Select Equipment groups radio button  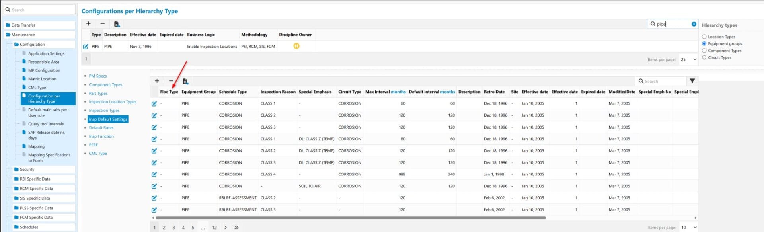(x=704, y=44)
